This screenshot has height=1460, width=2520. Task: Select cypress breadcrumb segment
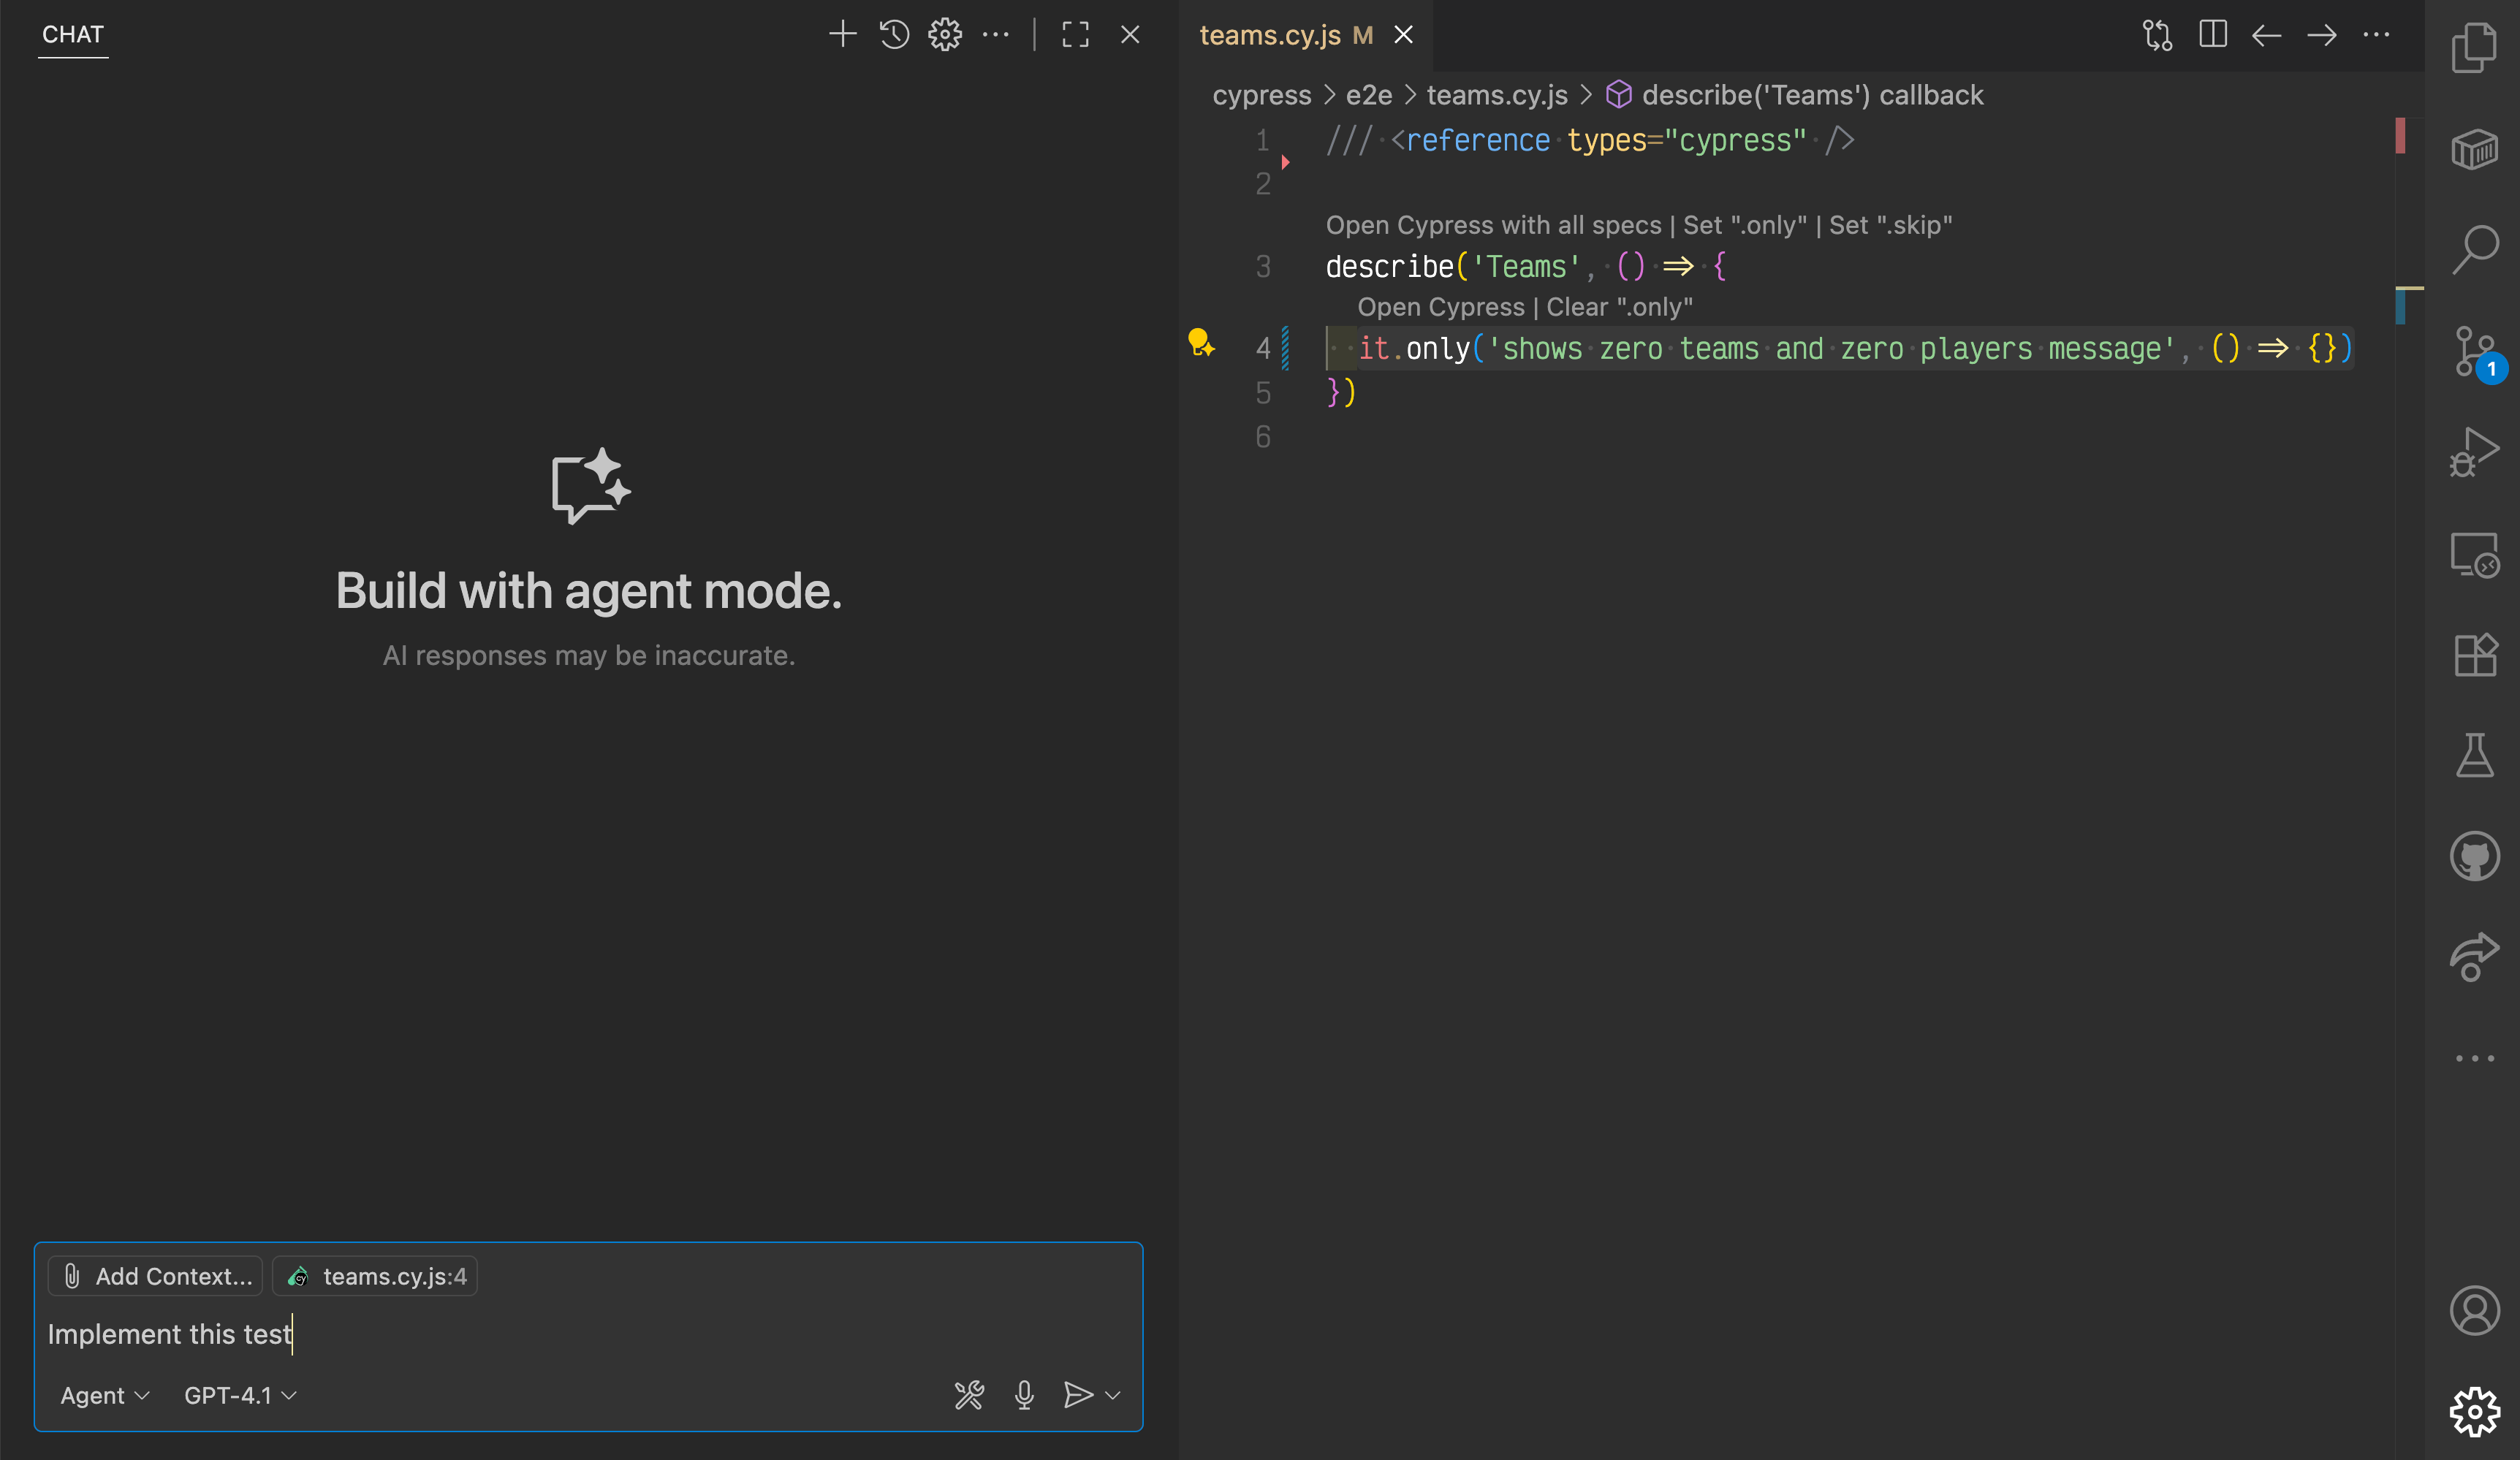(x=1261, y=95)
